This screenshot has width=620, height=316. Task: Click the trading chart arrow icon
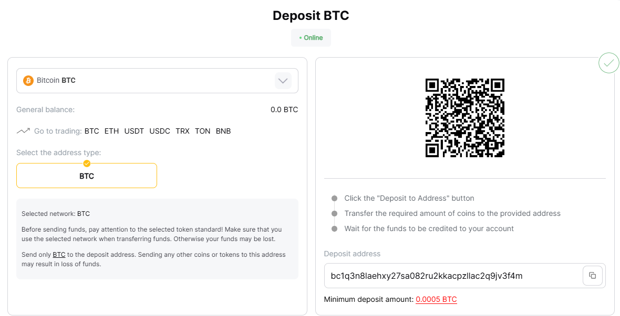coord(23,131)
